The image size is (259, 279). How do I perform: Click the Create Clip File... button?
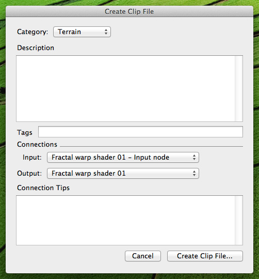(205, 256)
